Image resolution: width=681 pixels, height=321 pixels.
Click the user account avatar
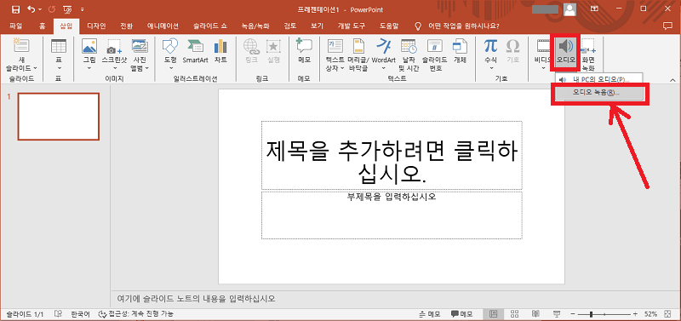(x=569, y=9)
